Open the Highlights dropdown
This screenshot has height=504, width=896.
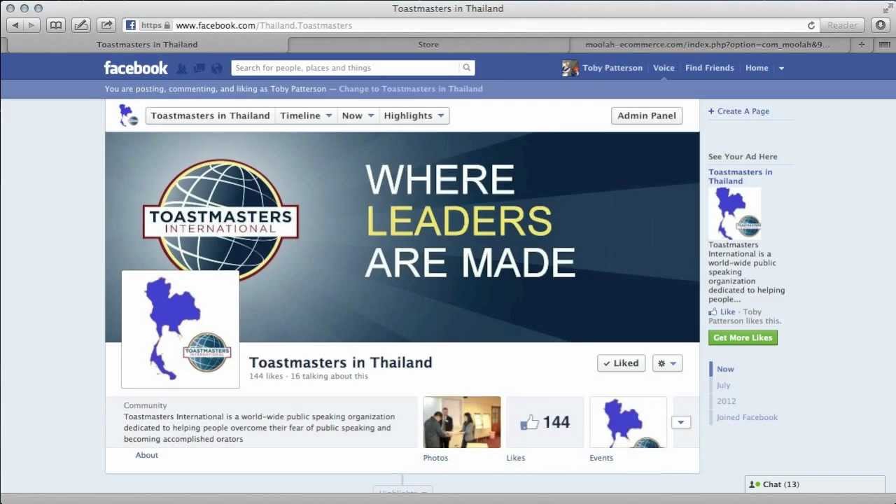tap(414, 115)
